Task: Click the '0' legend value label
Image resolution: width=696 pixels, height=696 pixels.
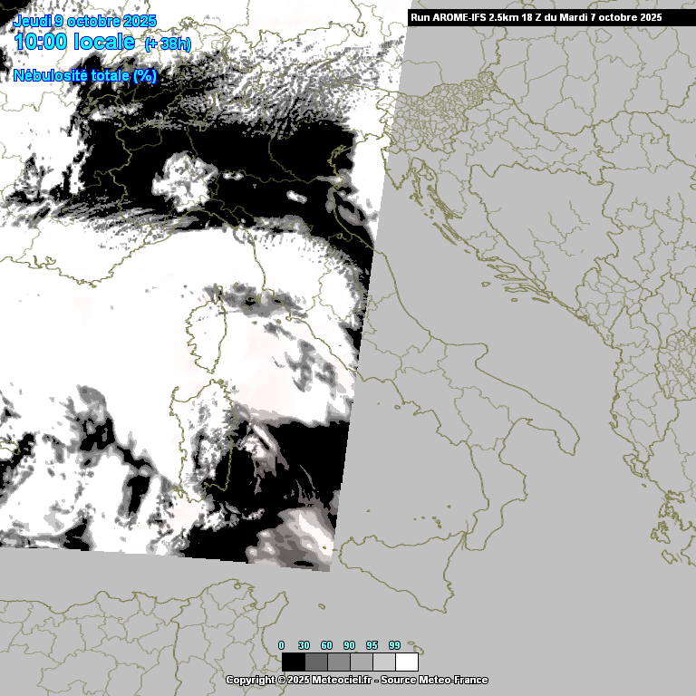Action: coord(282,645)
